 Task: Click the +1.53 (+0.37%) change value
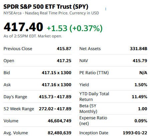[x=74, y=28]
